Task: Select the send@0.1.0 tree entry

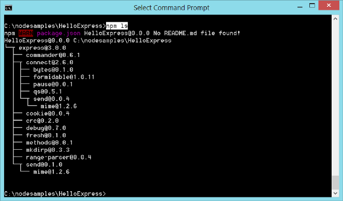Action: 44,164
